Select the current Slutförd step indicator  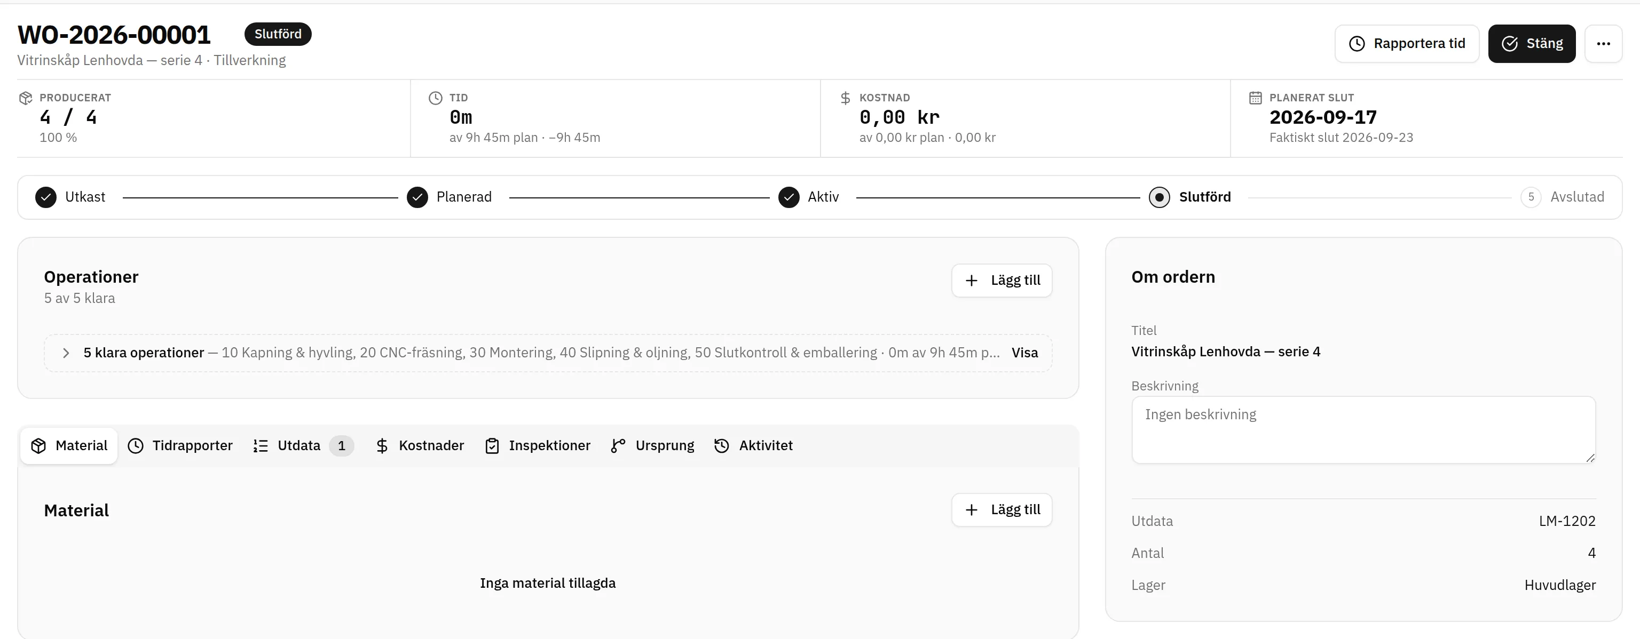1160,197
